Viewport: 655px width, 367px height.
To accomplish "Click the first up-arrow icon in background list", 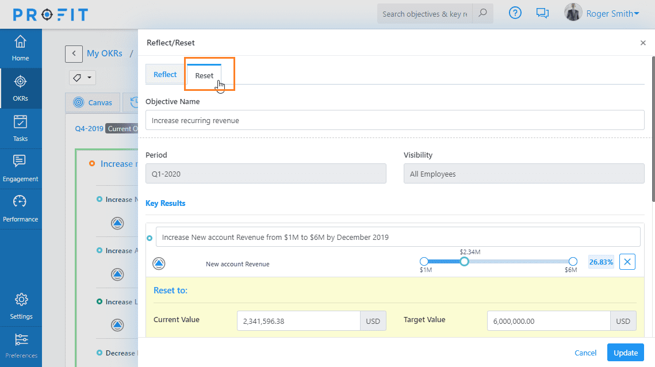I will tap(117, 223).
